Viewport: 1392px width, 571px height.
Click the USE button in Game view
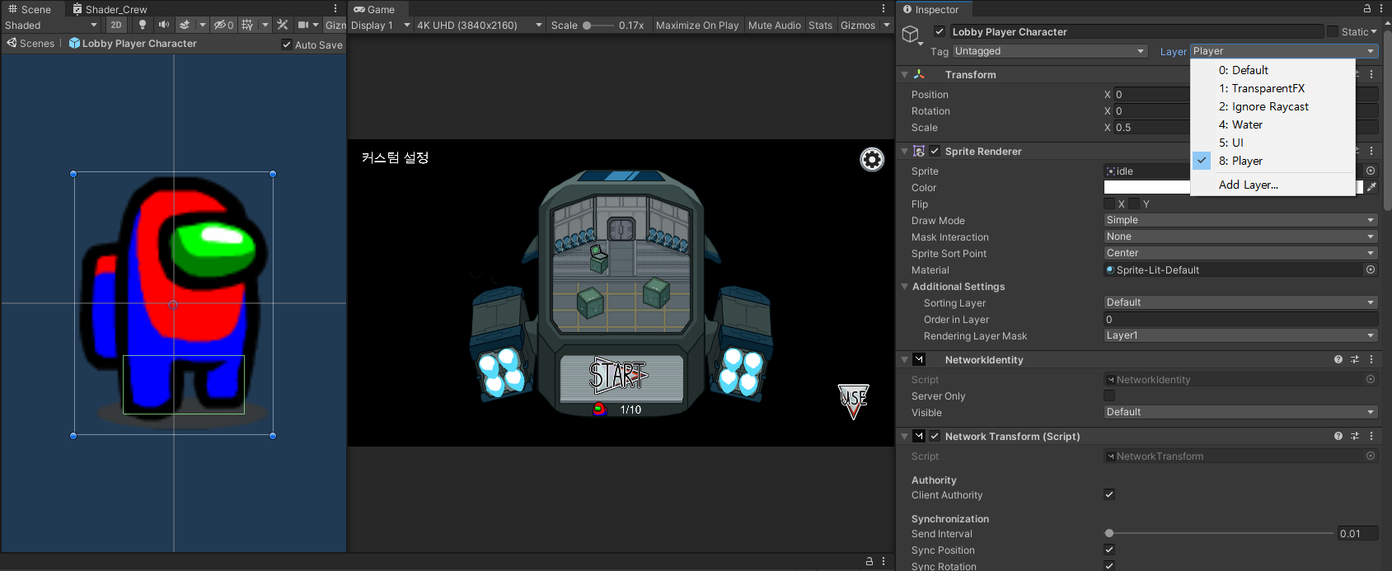[x=854, y=401]
